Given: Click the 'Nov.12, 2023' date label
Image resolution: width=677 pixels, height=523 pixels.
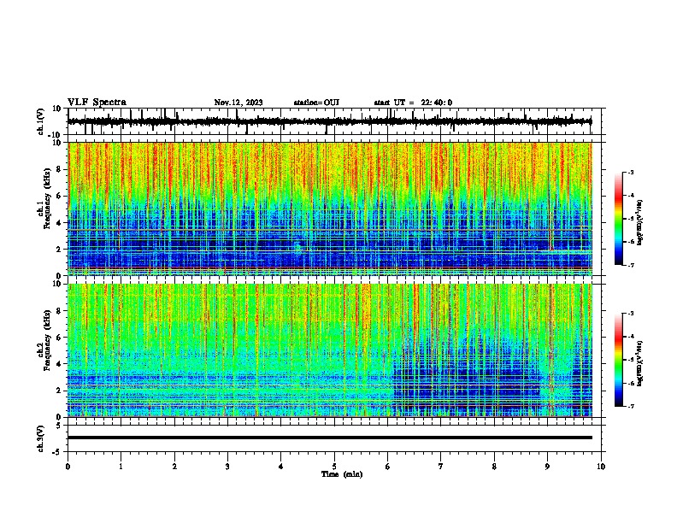Looking at the screenshot, I should [238, 103].
